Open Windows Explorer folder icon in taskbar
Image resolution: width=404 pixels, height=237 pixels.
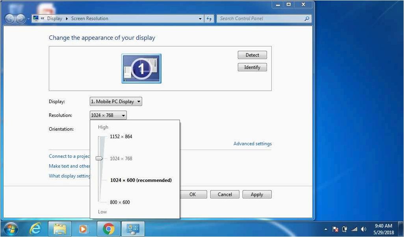coord(60,229)
